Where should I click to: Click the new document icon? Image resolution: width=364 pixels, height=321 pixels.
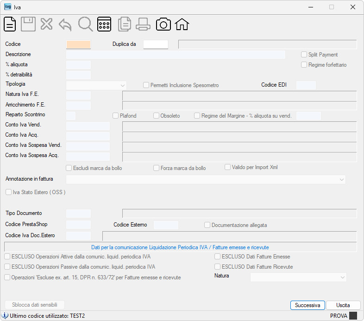pyautogui.click(x=10, y=24)
